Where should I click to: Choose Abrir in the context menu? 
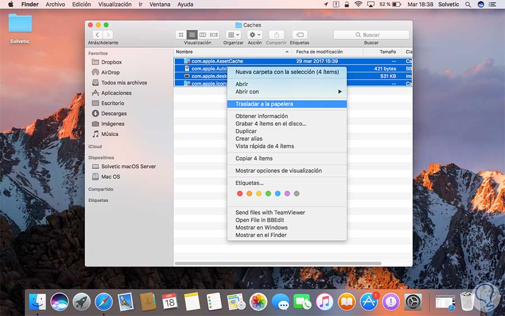[x=287, y=84]
